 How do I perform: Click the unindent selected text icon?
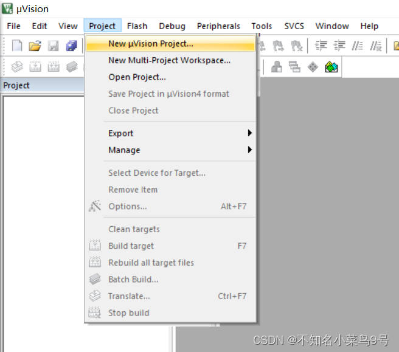(339, 46)
